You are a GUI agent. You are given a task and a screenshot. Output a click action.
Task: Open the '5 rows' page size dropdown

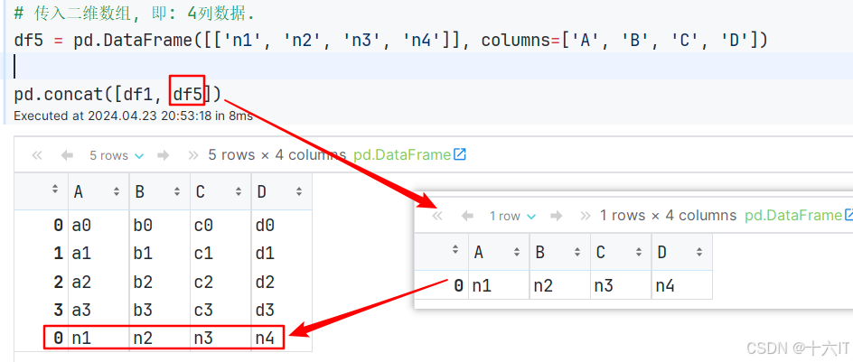point(117,155)
